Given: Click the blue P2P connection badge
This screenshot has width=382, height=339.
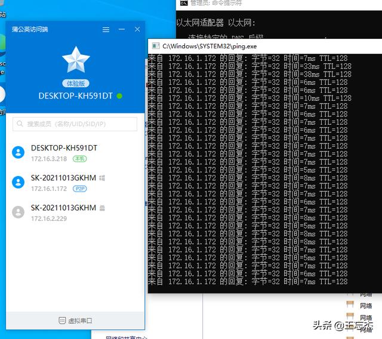Looking at the screenshot, I should [80, 189].
